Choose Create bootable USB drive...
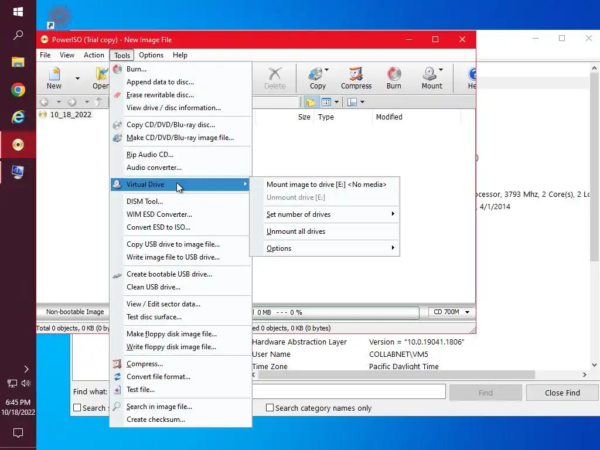Screen dimensions: 600x450 point(180,274)
